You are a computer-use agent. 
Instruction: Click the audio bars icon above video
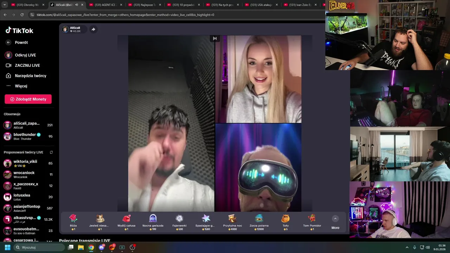pos(215,38)
